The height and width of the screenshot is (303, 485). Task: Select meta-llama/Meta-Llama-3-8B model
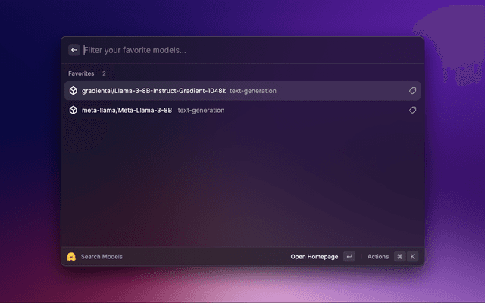[x=127, y=110]
